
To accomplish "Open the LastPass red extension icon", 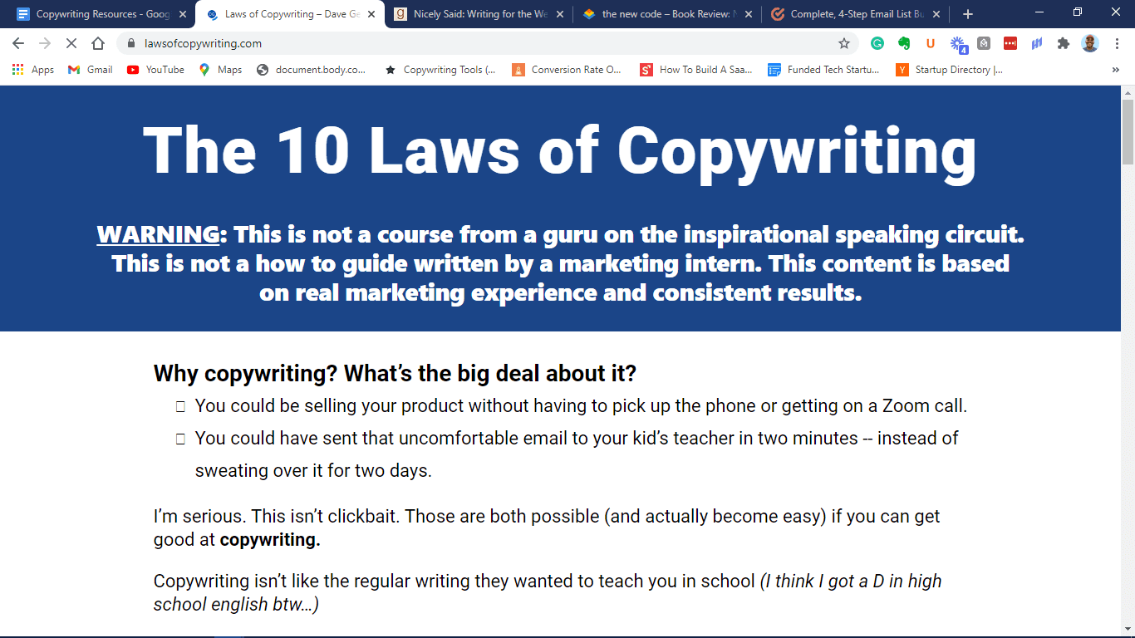I will point(1010,43).
